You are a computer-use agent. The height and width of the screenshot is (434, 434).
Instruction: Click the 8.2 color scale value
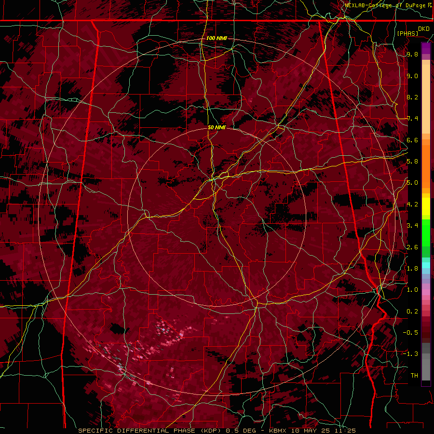click(412, 97)
